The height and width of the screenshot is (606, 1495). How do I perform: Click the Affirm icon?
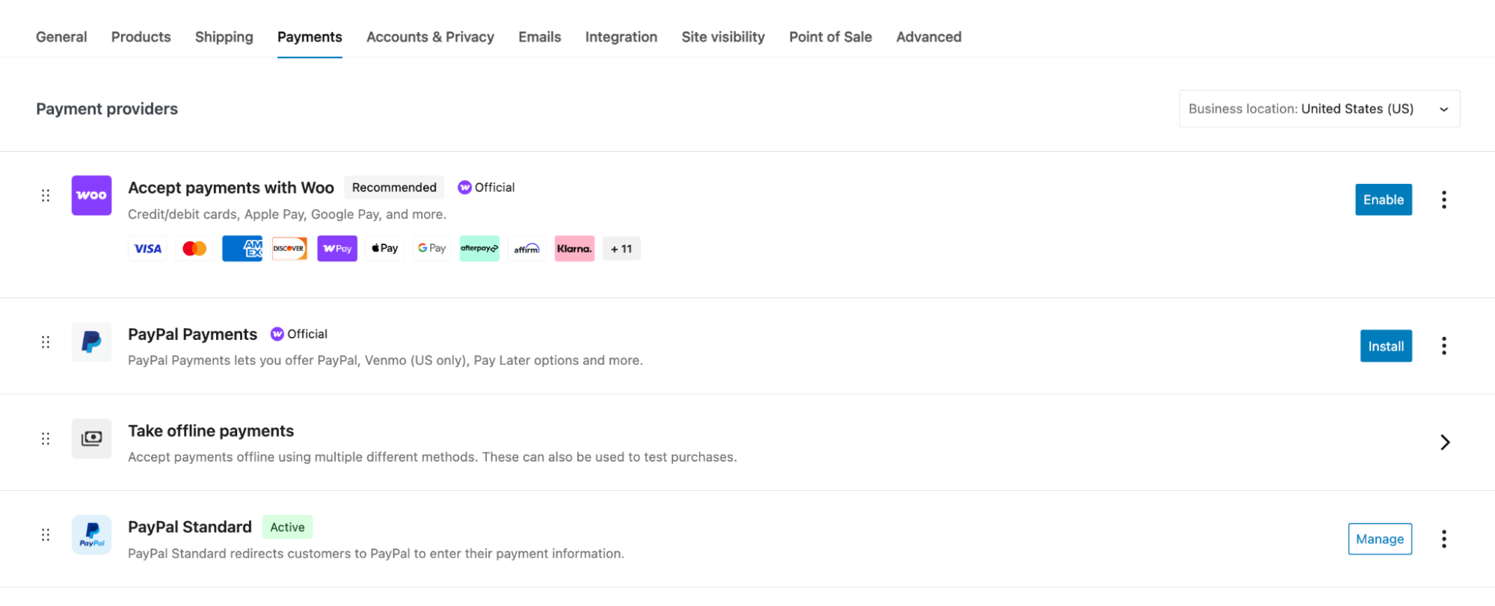(527, 249)
